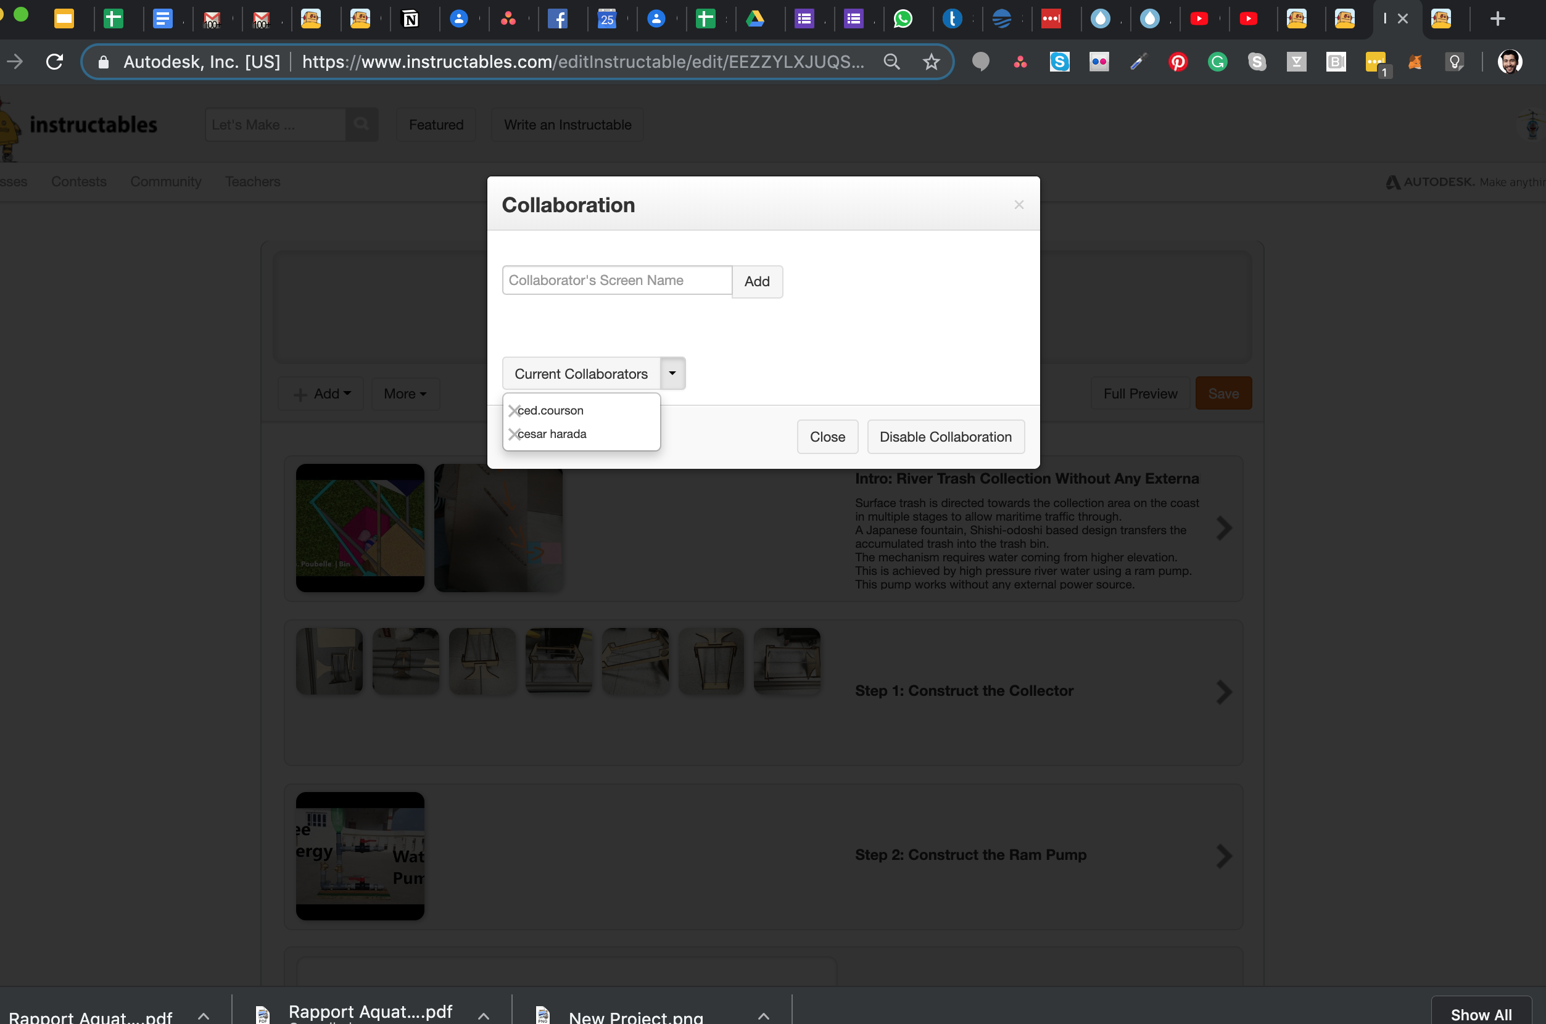Image resolution: width=1546 pixels, height=1024 pixels.
Task: Click the Autodesk profile avatar icon
Action: click(1511, 62)
